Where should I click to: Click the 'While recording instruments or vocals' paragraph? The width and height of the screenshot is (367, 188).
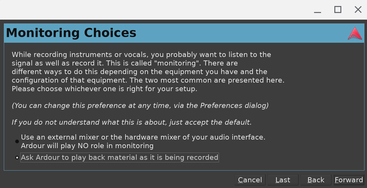[141, 54]
